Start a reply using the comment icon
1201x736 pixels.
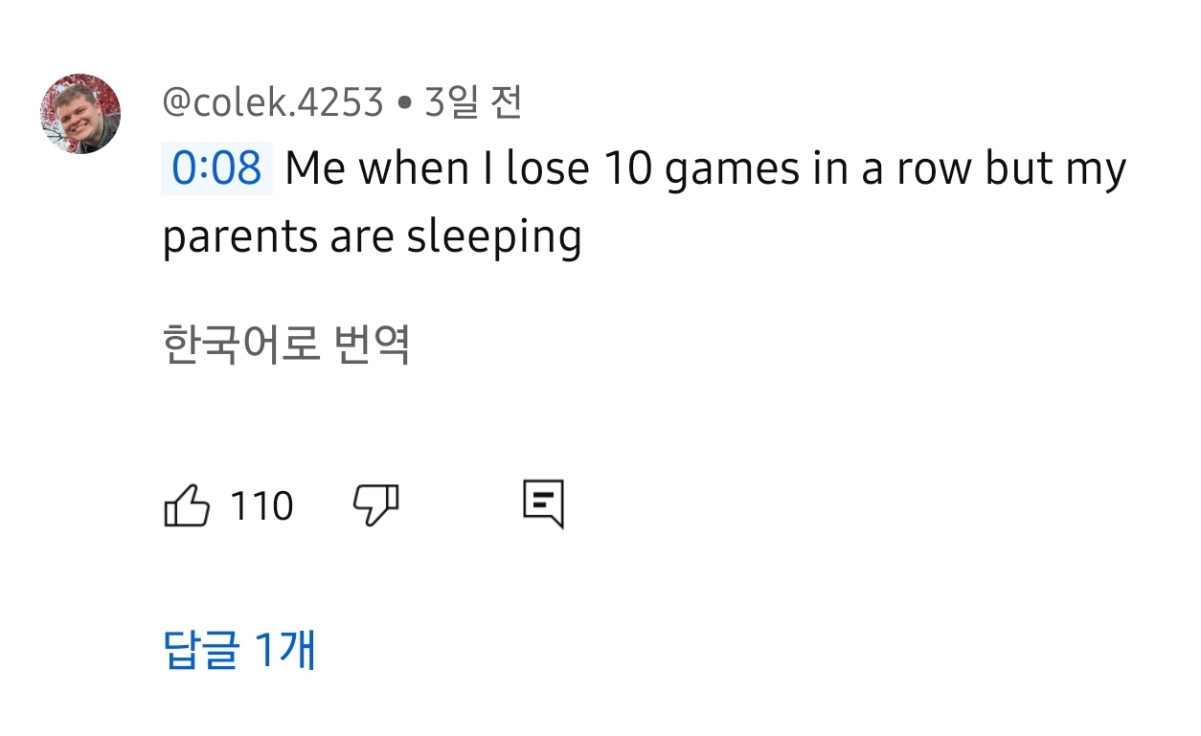click(543, 503)
